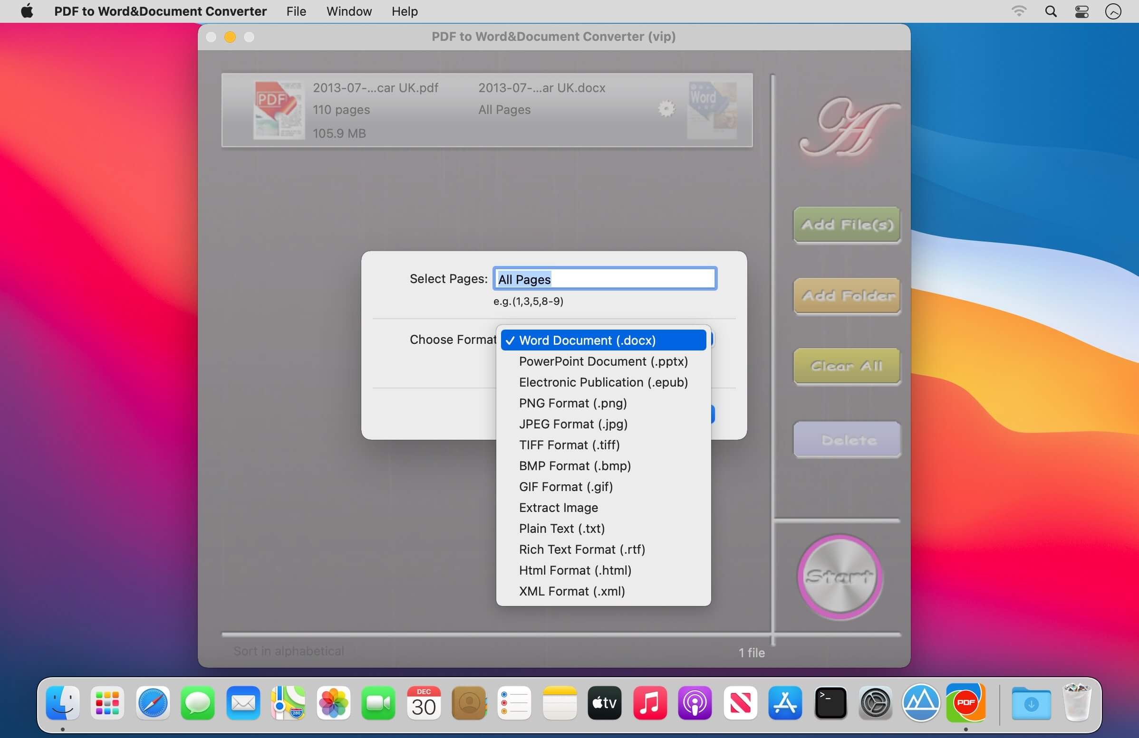Confirm the checked Word Document (.docx) option

587,340
